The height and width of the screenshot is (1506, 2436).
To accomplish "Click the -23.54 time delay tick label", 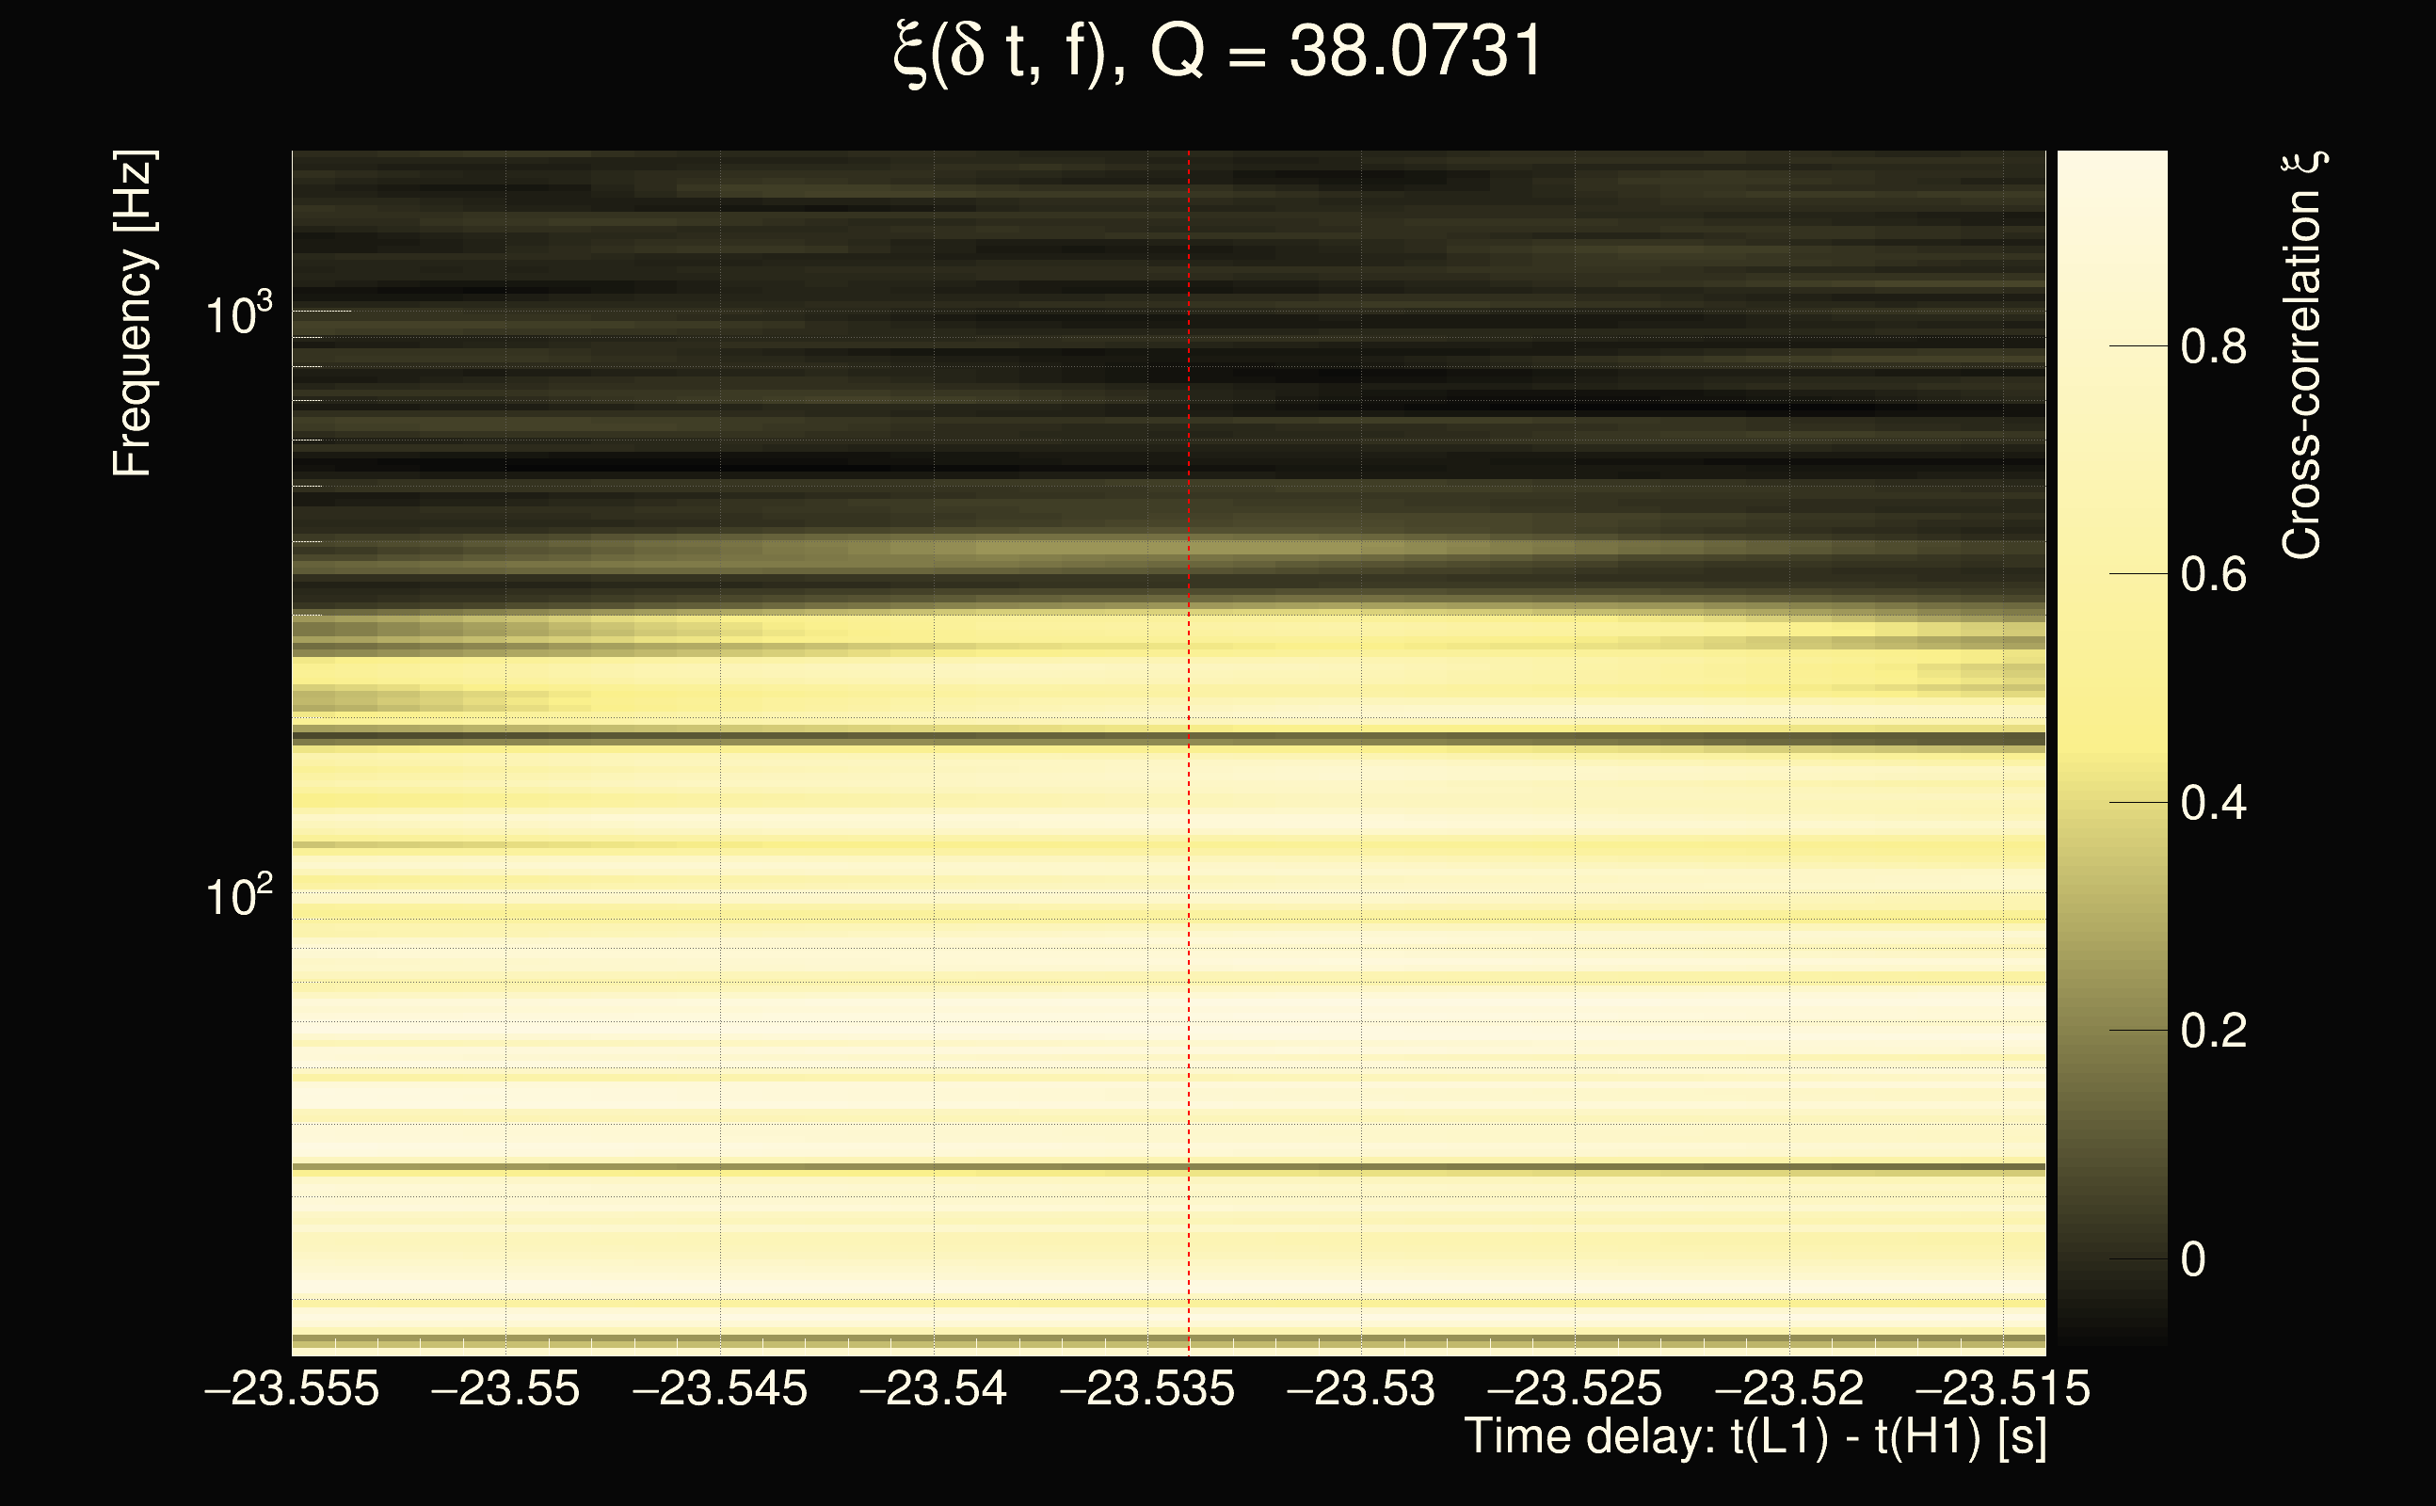I will [x=933, y=1388].
